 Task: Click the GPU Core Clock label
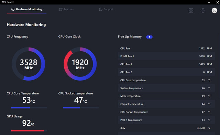(69, 37)
